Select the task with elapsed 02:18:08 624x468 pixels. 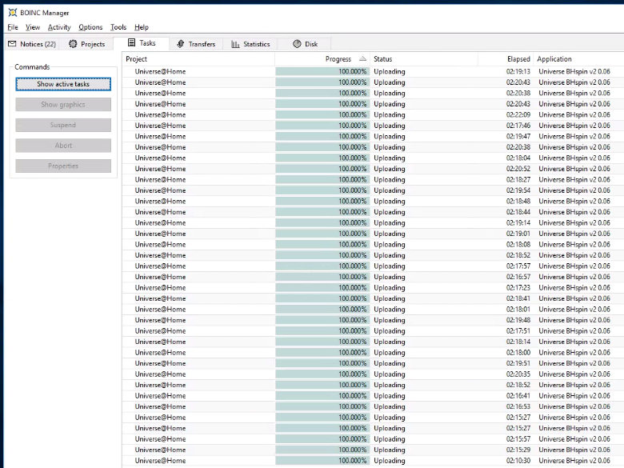pos(373,244)
